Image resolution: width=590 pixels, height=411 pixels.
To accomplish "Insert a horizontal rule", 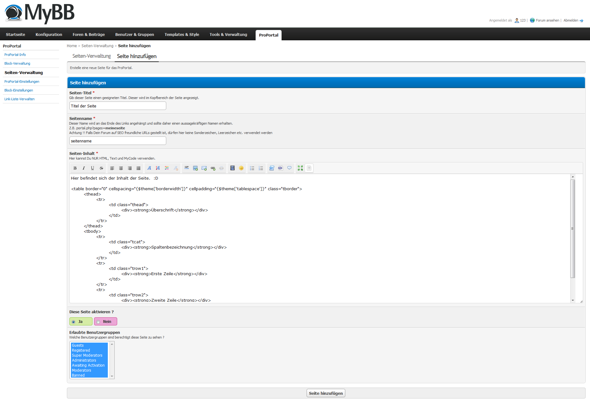I will click(187, 168).
